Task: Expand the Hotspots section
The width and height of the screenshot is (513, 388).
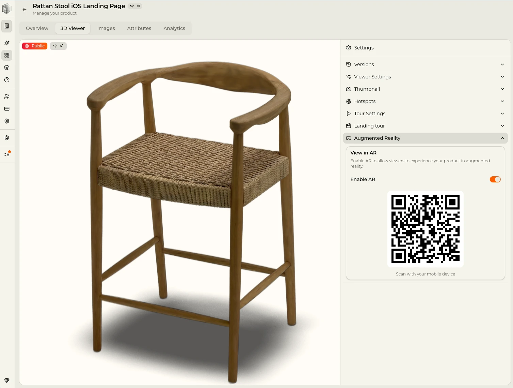Action: (426, 101)
